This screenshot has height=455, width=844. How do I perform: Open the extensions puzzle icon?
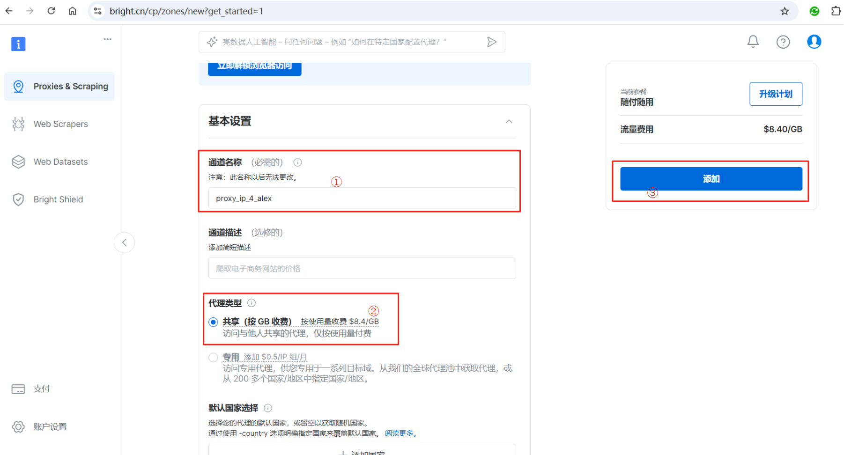(836, 11)
